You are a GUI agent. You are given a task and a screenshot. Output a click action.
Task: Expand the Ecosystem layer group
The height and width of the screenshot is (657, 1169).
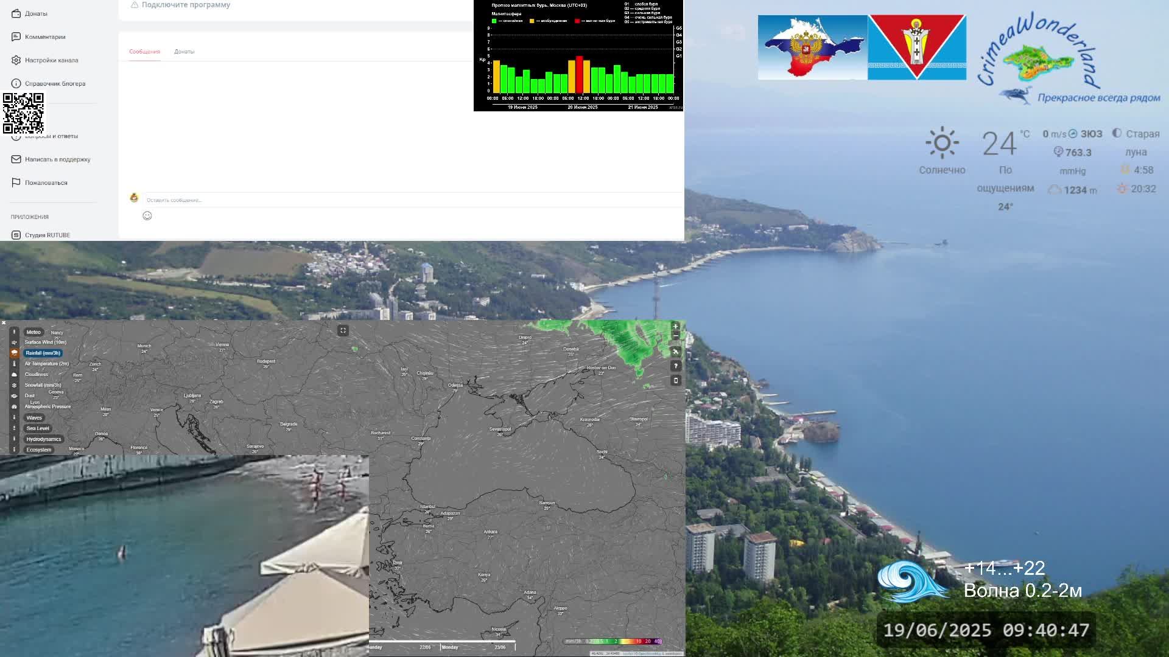39,450
